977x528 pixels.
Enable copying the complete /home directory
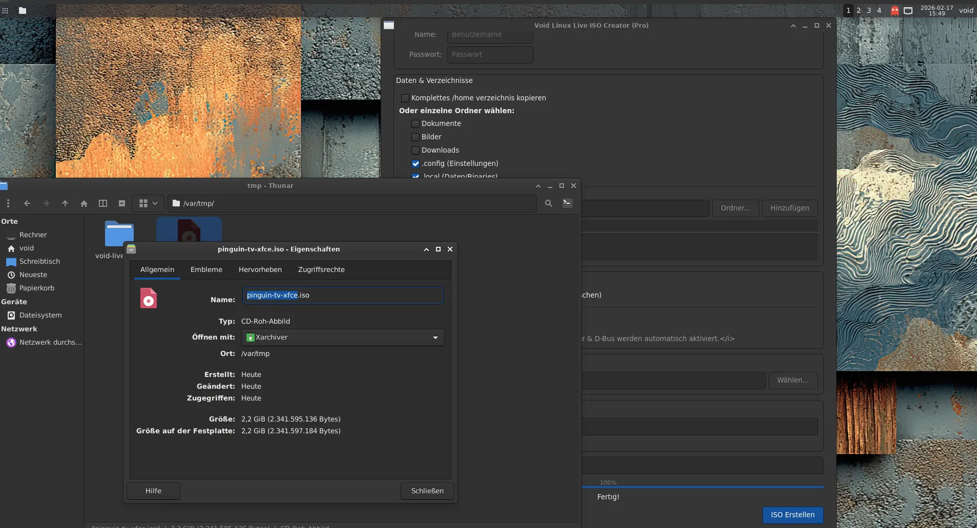tap(405, 98)
